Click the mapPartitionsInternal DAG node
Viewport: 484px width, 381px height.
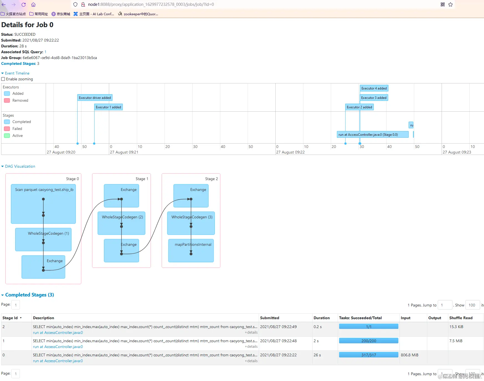pos(191,250)
